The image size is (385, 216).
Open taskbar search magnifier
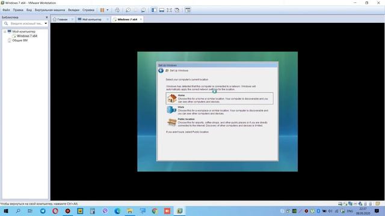click(x=18, y=211)
